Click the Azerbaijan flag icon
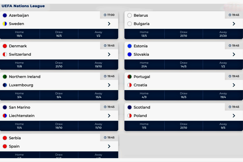The width and height of the screenshot is (243, 162). (x=5, y=15)
